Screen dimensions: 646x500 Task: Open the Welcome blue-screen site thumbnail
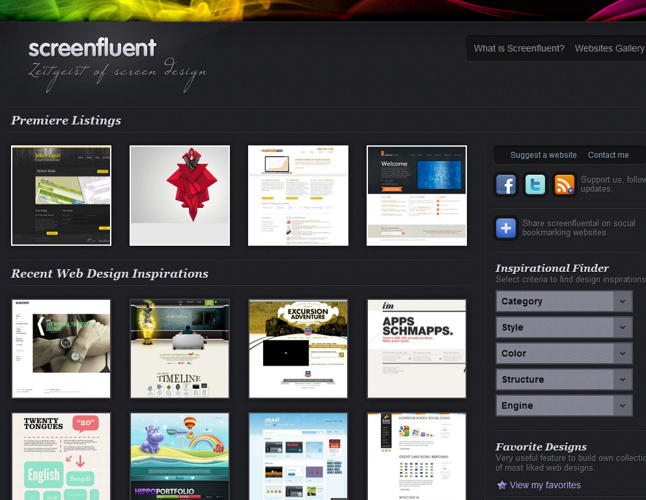pyautogui.click(x=417, y=196)
